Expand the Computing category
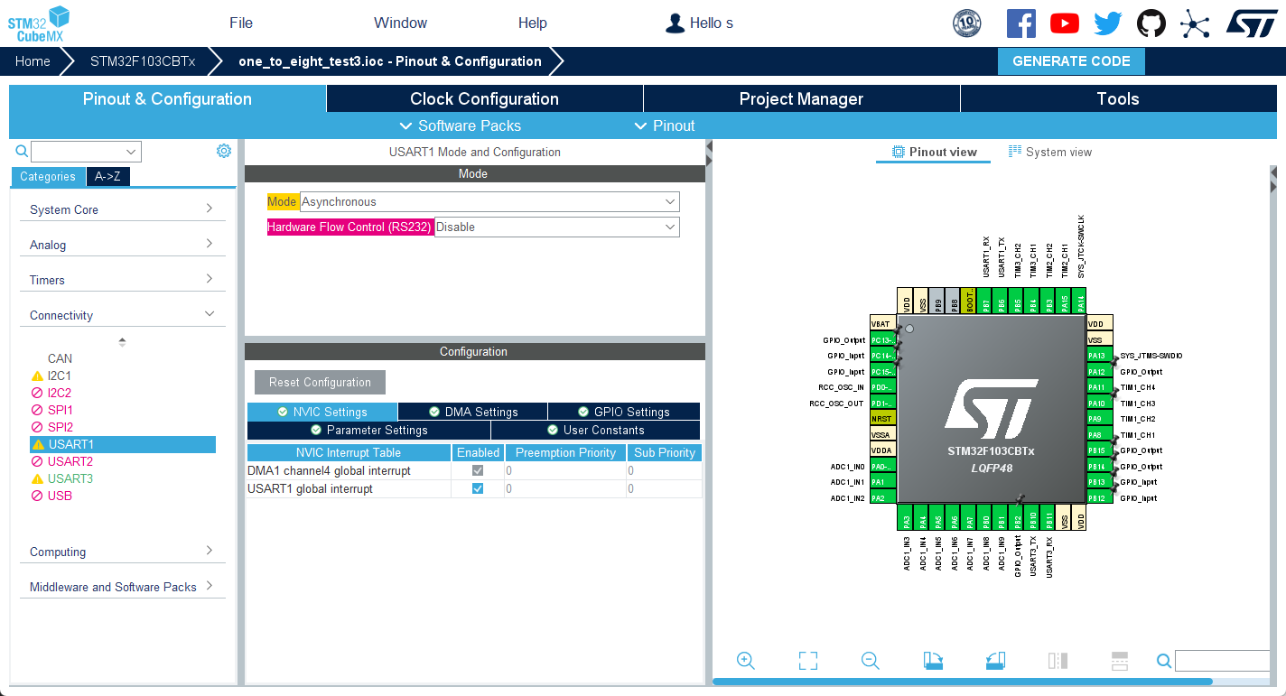The image size is (1286, 696). coord(123,552)
